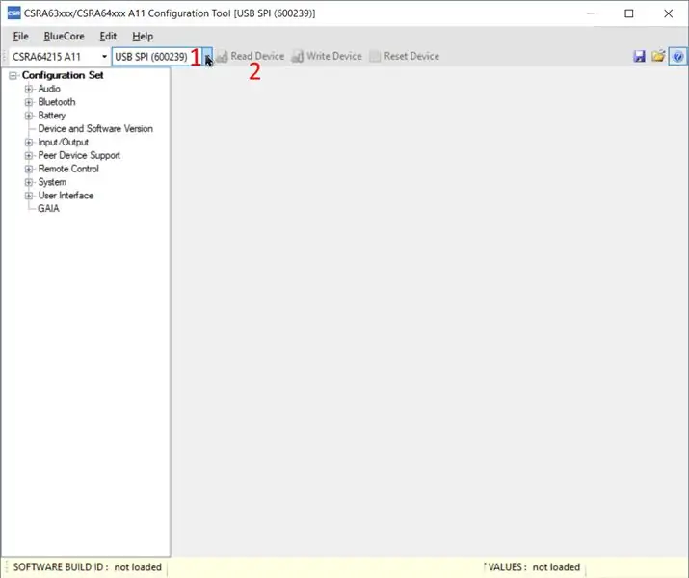689x578 pixels.
Task: Select the System label in tree
Action: click(52, 182)
